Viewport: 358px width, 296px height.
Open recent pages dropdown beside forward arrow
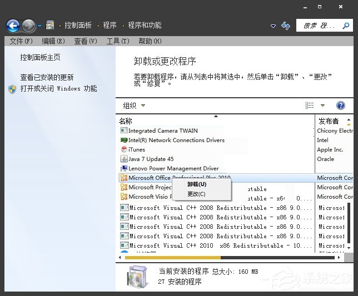[x=39, y=26]
